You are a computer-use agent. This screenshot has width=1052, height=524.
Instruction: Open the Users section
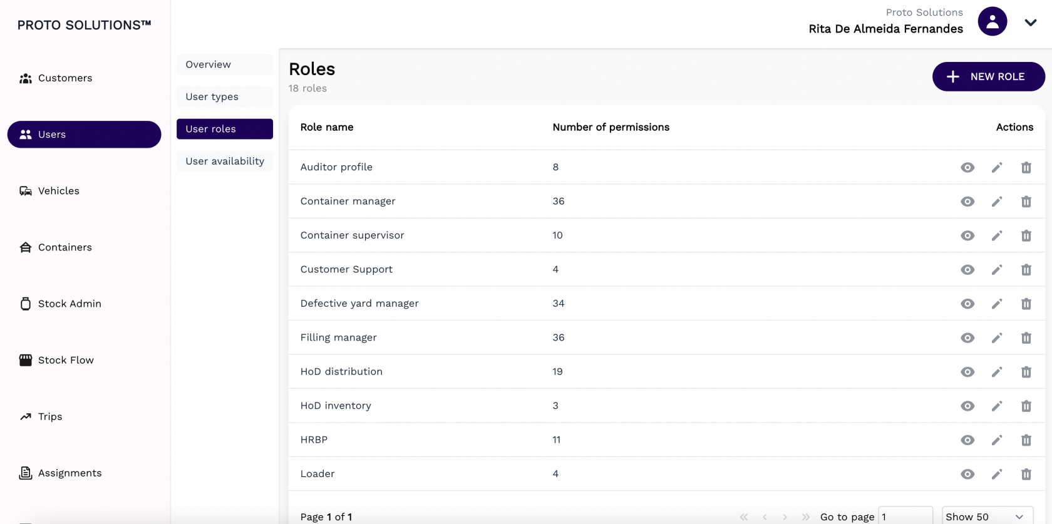pyautogui.click(x=84, y=135)
